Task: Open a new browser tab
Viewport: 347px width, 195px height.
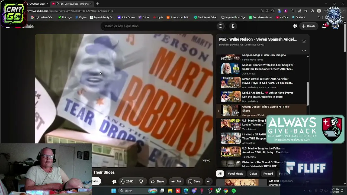Action: 97,4
